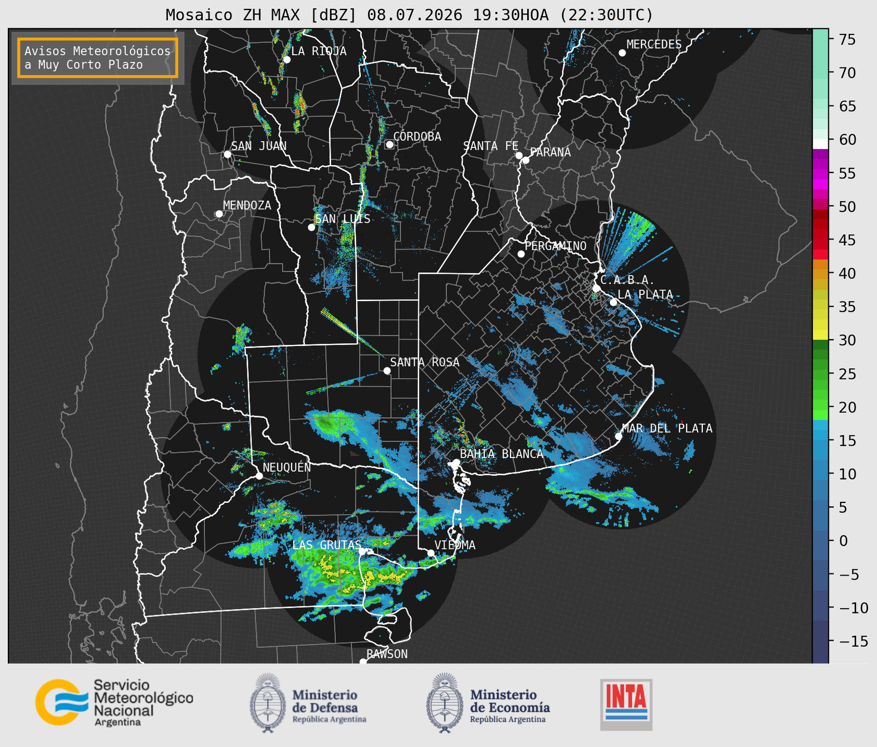Click the C.A.B.A. city marker
The image size is (877, 747).
(596, 288)
